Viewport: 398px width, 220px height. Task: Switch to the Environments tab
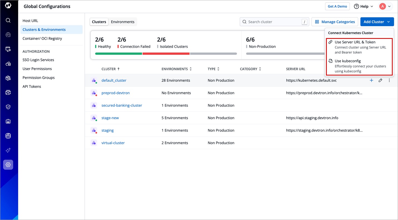pos(123,22)
